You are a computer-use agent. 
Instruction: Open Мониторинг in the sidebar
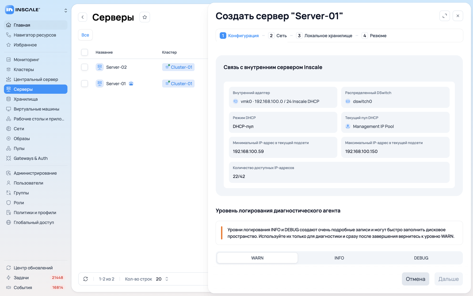point(36,60)
